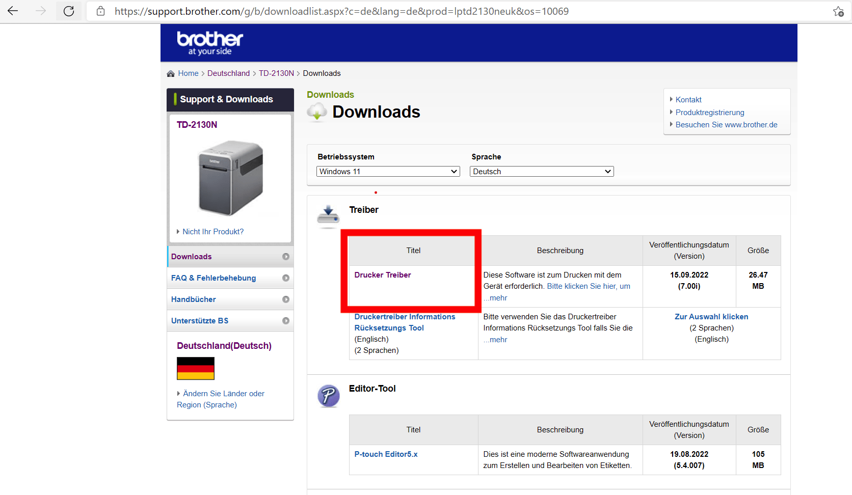Image resolution: width=852 pixels, height=495 pixels.
Task: Add page to favorites star
Action: point(838,11)
